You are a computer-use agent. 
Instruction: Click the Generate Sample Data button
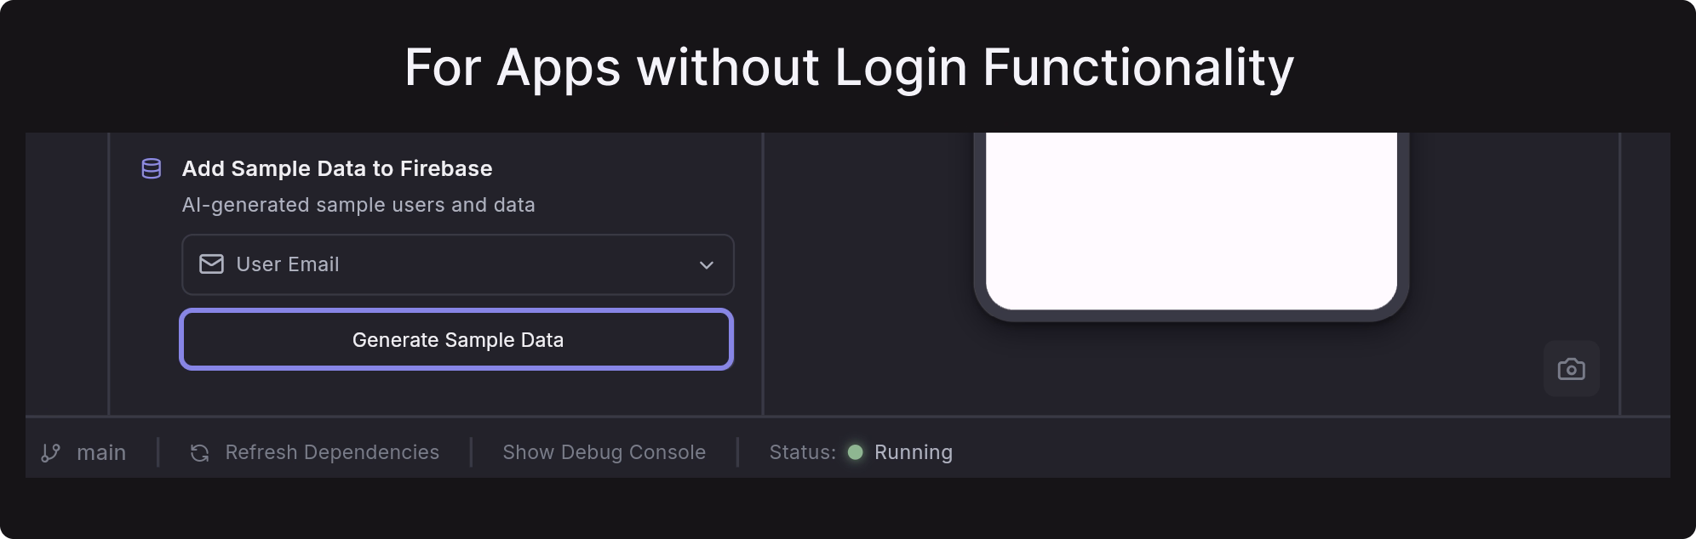pyautogui.click(x=457, y=339)
